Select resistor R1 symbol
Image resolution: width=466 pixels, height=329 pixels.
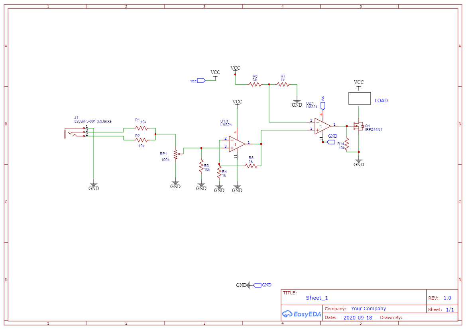(142, 128)
